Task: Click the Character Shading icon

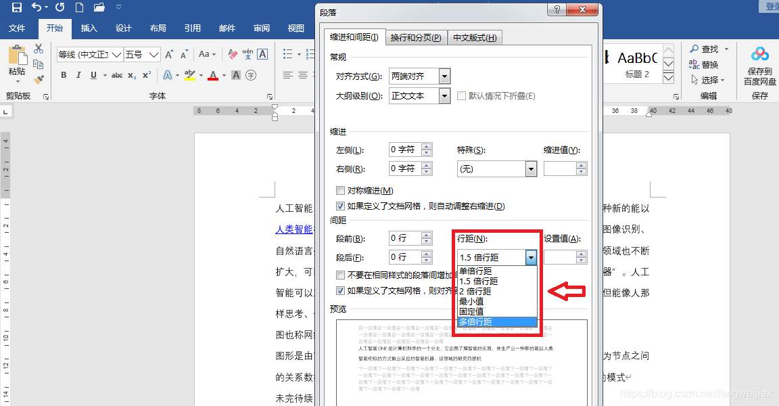Action: pyautogui.click(x=236, y=75)
